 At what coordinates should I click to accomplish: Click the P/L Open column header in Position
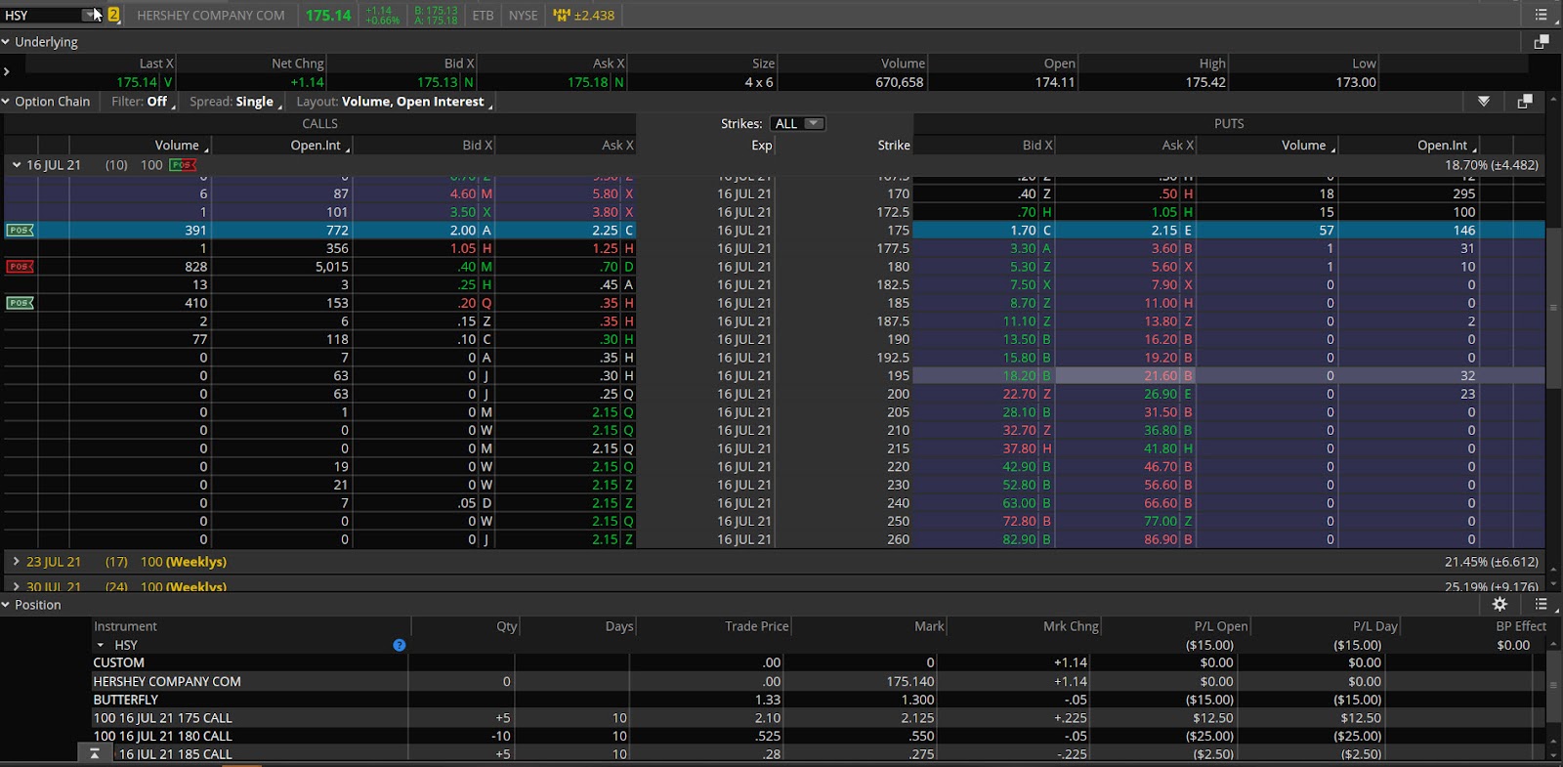(1221, 626)
